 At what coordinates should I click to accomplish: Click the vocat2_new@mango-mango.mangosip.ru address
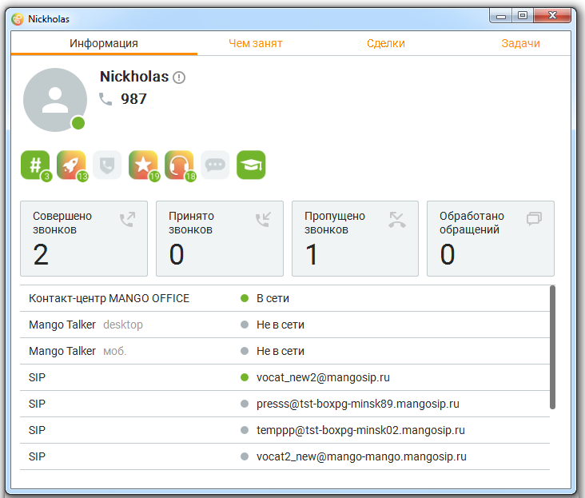361,456
